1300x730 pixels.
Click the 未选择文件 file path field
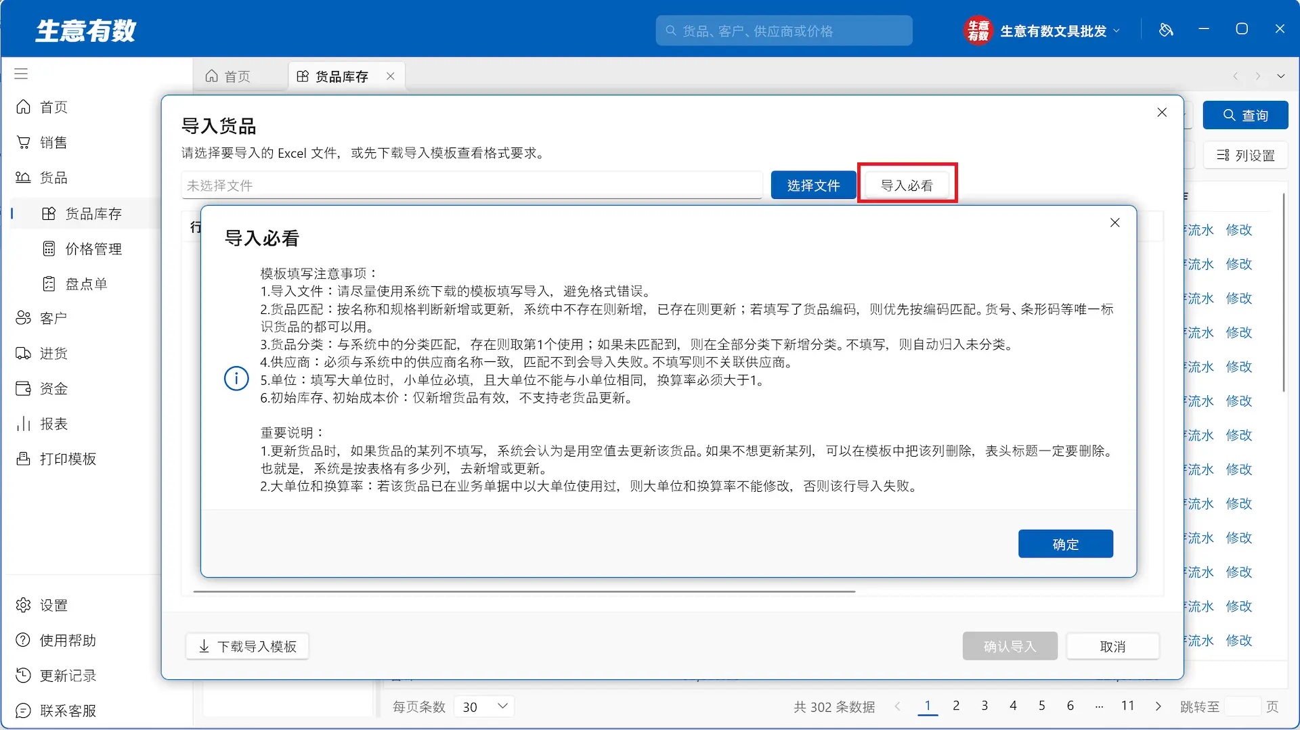click(472, 185)
